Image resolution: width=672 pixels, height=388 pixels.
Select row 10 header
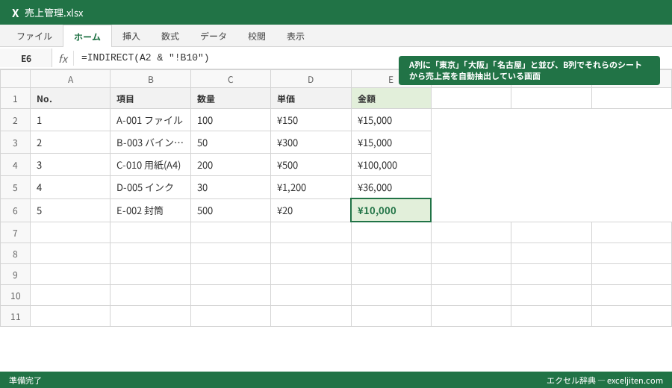[x=15, y=295]
